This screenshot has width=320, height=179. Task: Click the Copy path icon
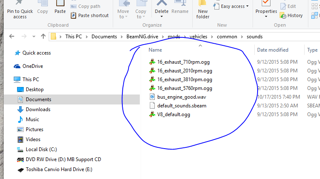pos(73,6)
